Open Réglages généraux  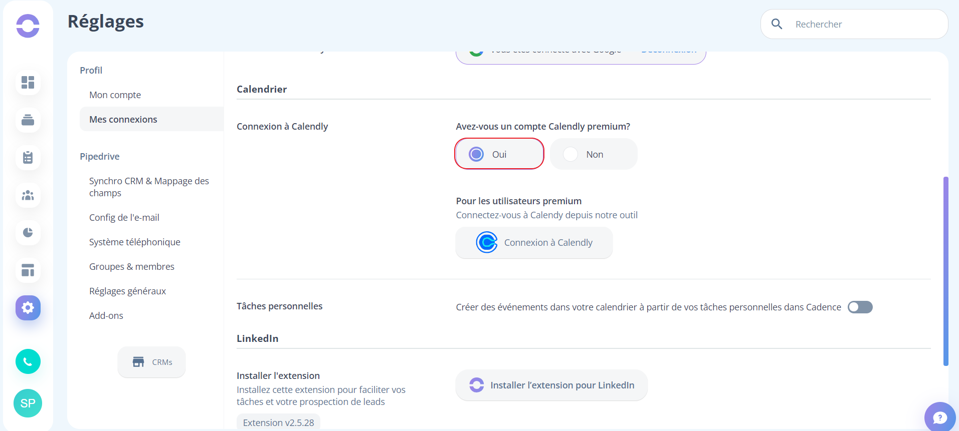(127, 291)
